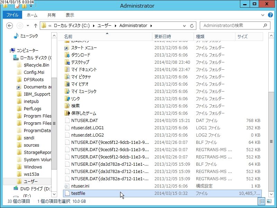Viewport: 277px width, 208px height.
Task: Click the Back navigation arrow
Action: click(x=10, y=26)
